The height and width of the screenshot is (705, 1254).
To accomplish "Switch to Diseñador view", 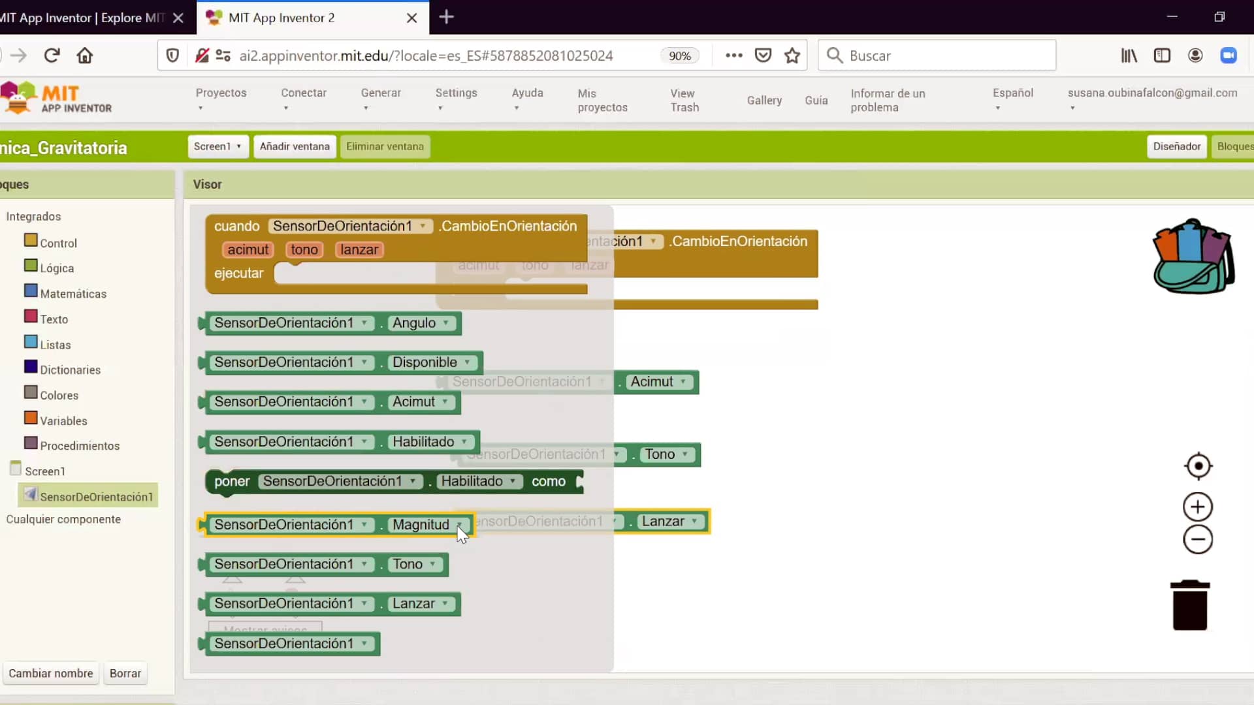I will point(1176,146).
